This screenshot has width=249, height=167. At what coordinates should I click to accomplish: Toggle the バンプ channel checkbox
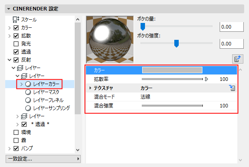pos(16,148)
